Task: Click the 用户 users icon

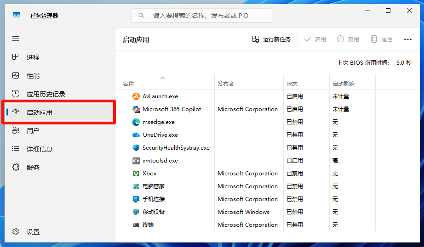Action: tap(16, 130)
